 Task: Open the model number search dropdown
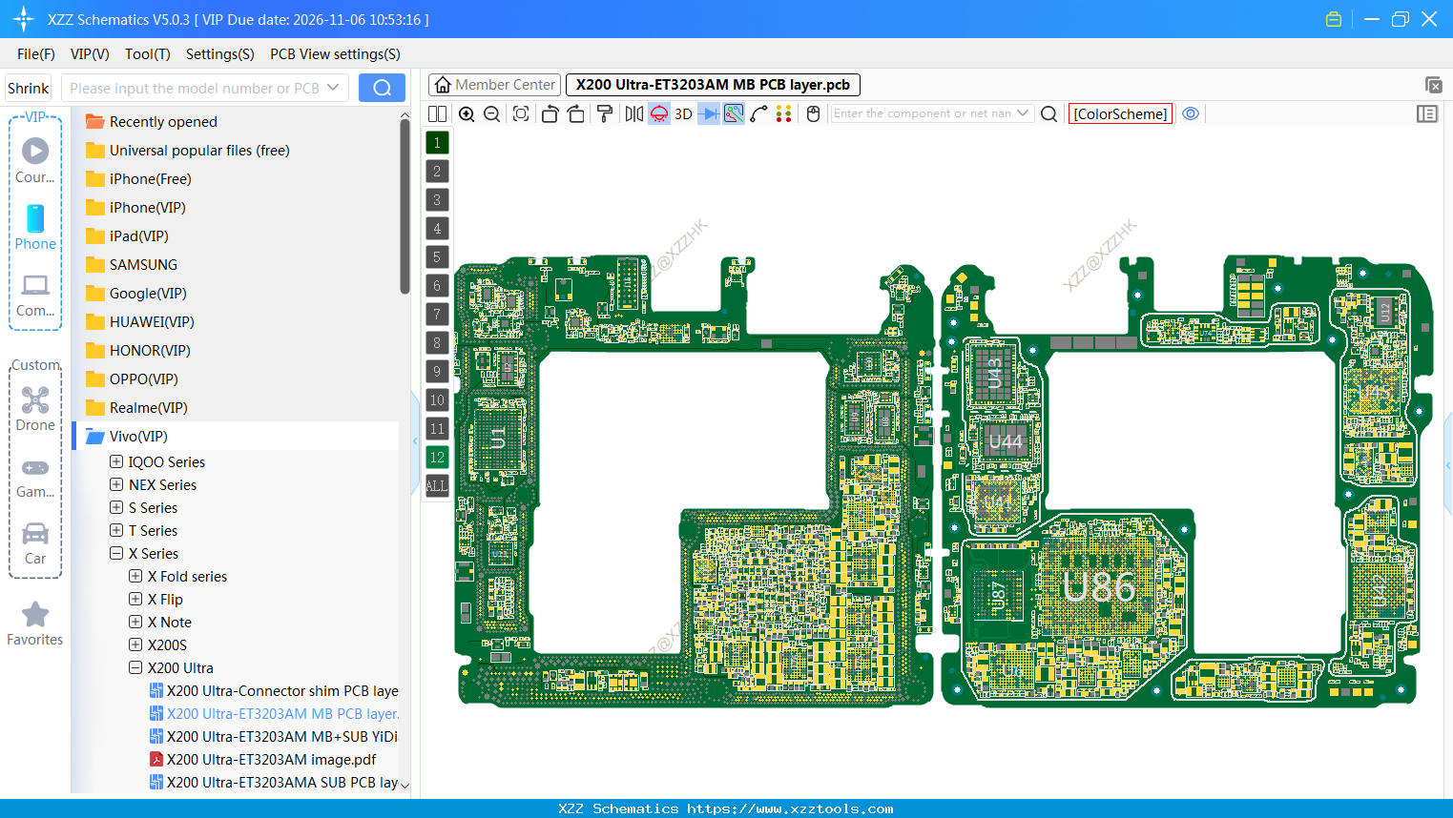point(333,87)
